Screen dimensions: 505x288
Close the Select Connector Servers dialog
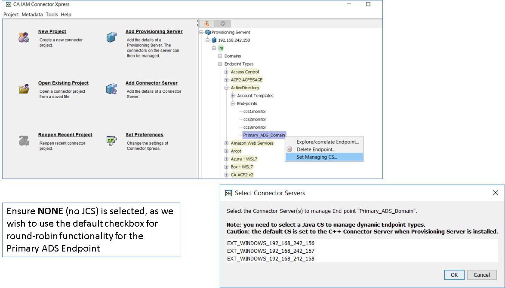point(496,193)
